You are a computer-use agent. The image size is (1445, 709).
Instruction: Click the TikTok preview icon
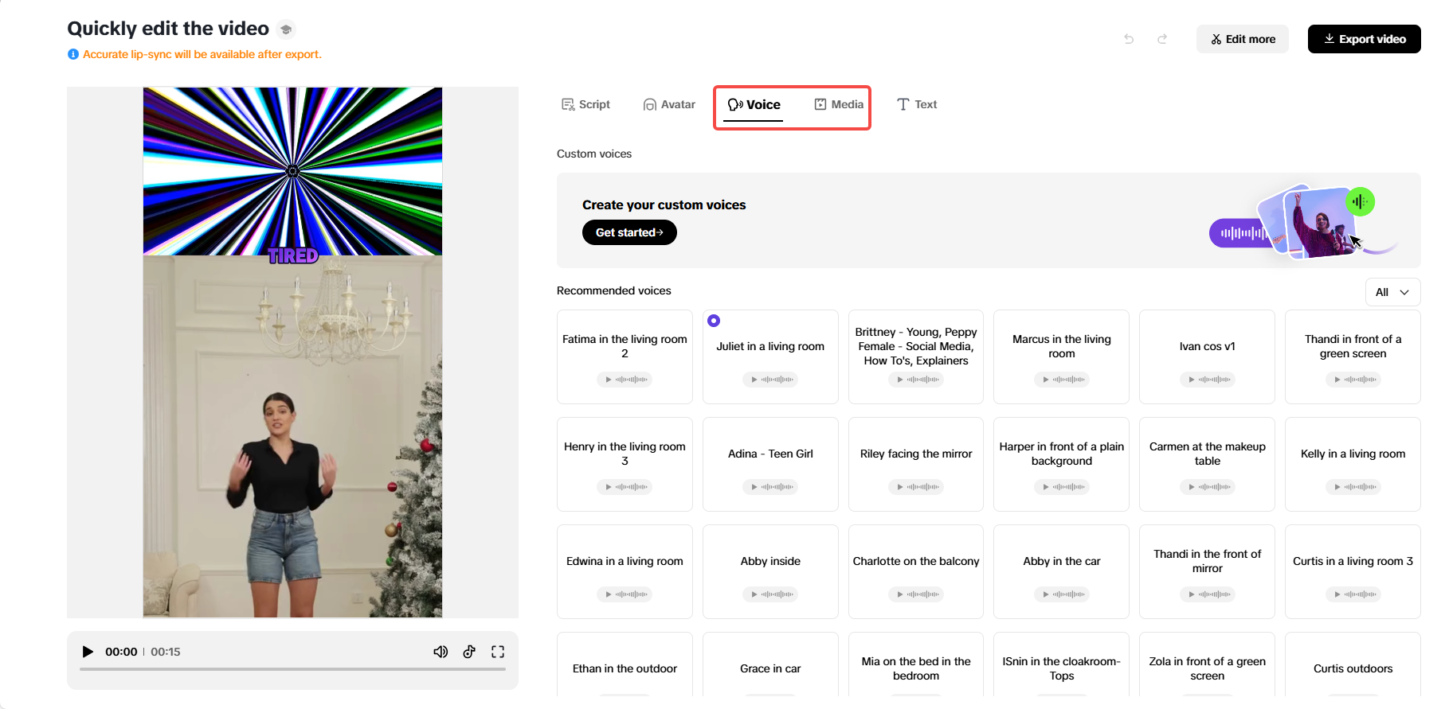pos(469,652)
